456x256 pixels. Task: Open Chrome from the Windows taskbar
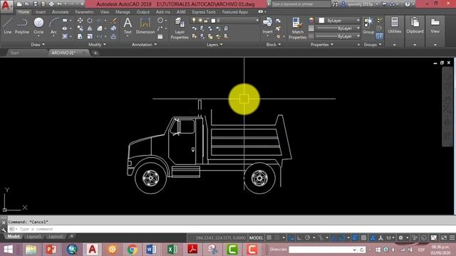[x=133, y=250]
